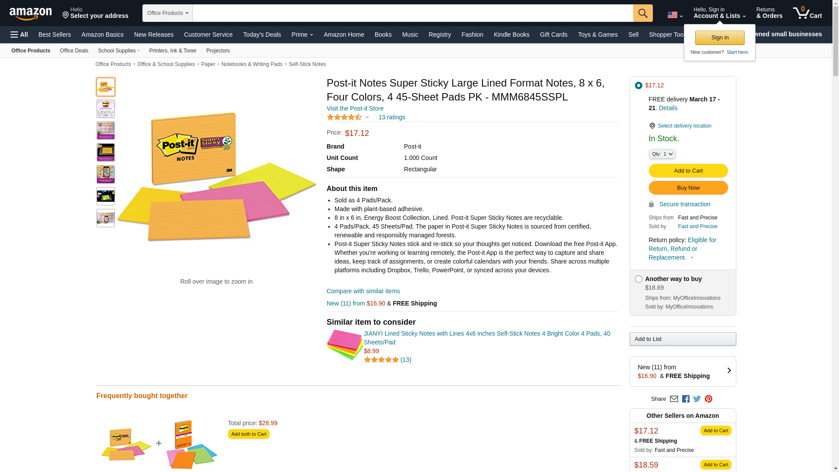Choose the Another way to buy radio
Viewport: 839px width, 472px height.
638,279
